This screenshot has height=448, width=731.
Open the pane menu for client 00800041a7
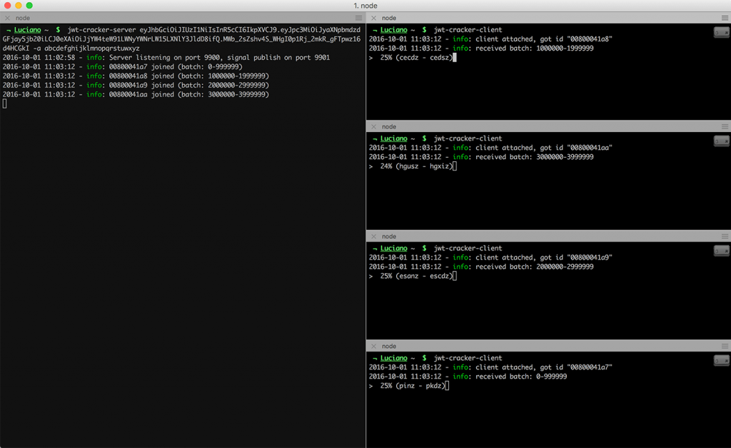click(725, 347)
